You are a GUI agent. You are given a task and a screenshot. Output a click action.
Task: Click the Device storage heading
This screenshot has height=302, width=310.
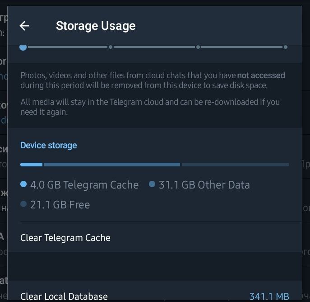click(x=49, y=145)
